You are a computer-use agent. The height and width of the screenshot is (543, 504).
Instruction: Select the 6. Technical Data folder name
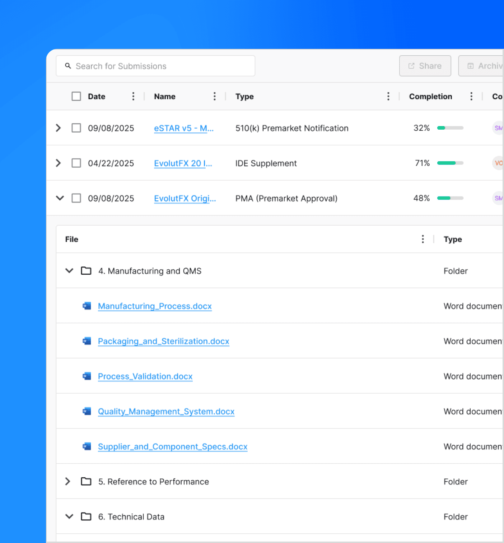point(131,517)
